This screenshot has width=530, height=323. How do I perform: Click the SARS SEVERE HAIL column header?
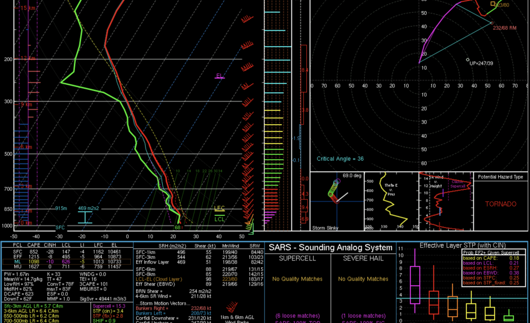[363, 258]
